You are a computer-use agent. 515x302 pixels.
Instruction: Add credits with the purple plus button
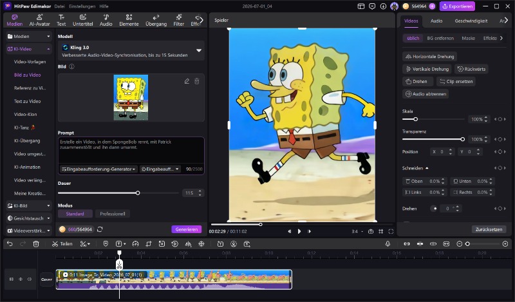point(432,6)
